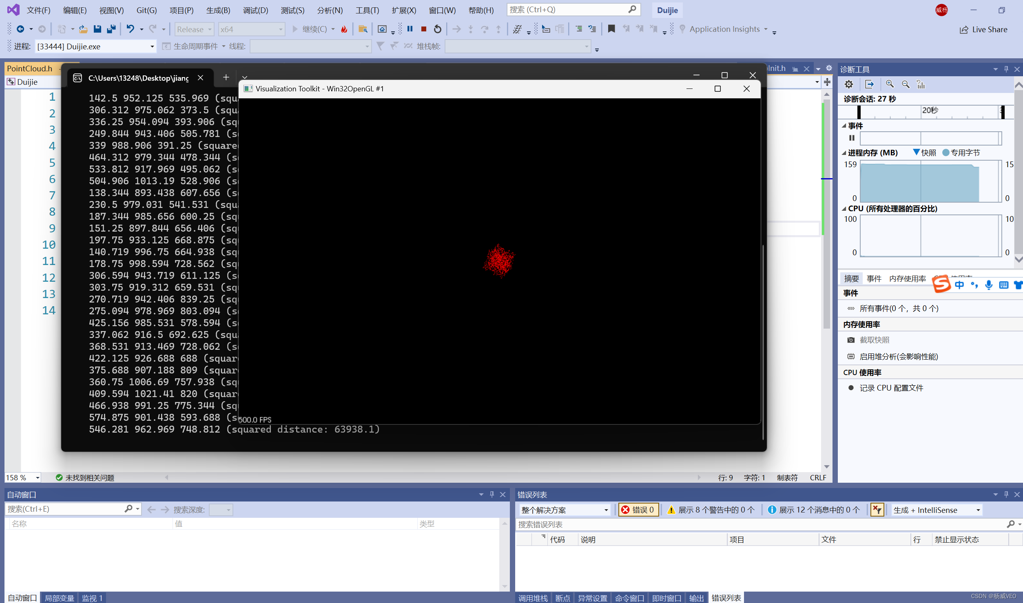Open diagnostic tools settings gear

[848, 84]
